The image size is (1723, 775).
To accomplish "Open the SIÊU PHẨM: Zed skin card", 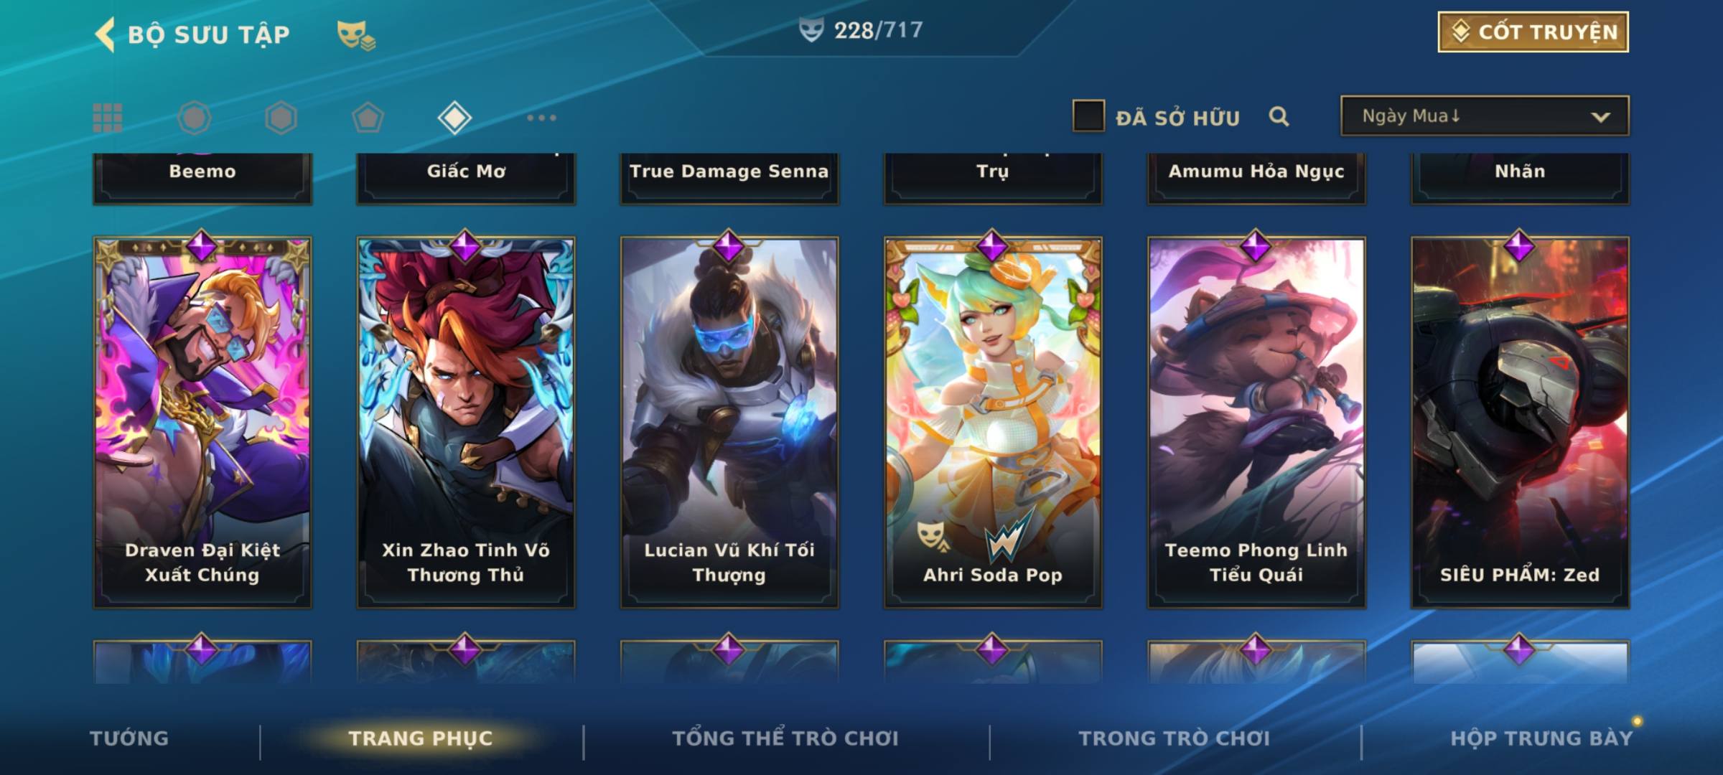I will 1520,423.
